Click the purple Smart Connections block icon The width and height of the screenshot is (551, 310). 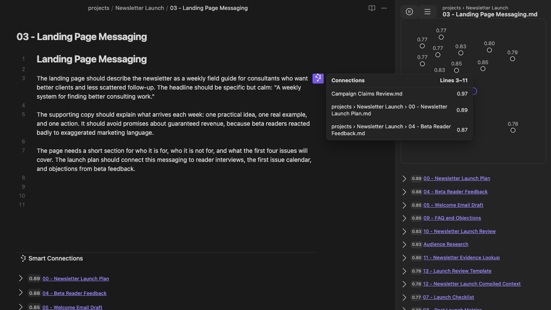[318, 78]
